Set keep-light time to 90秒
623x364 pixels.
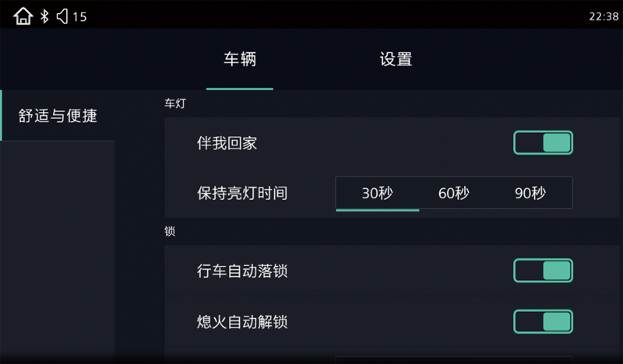530,193
